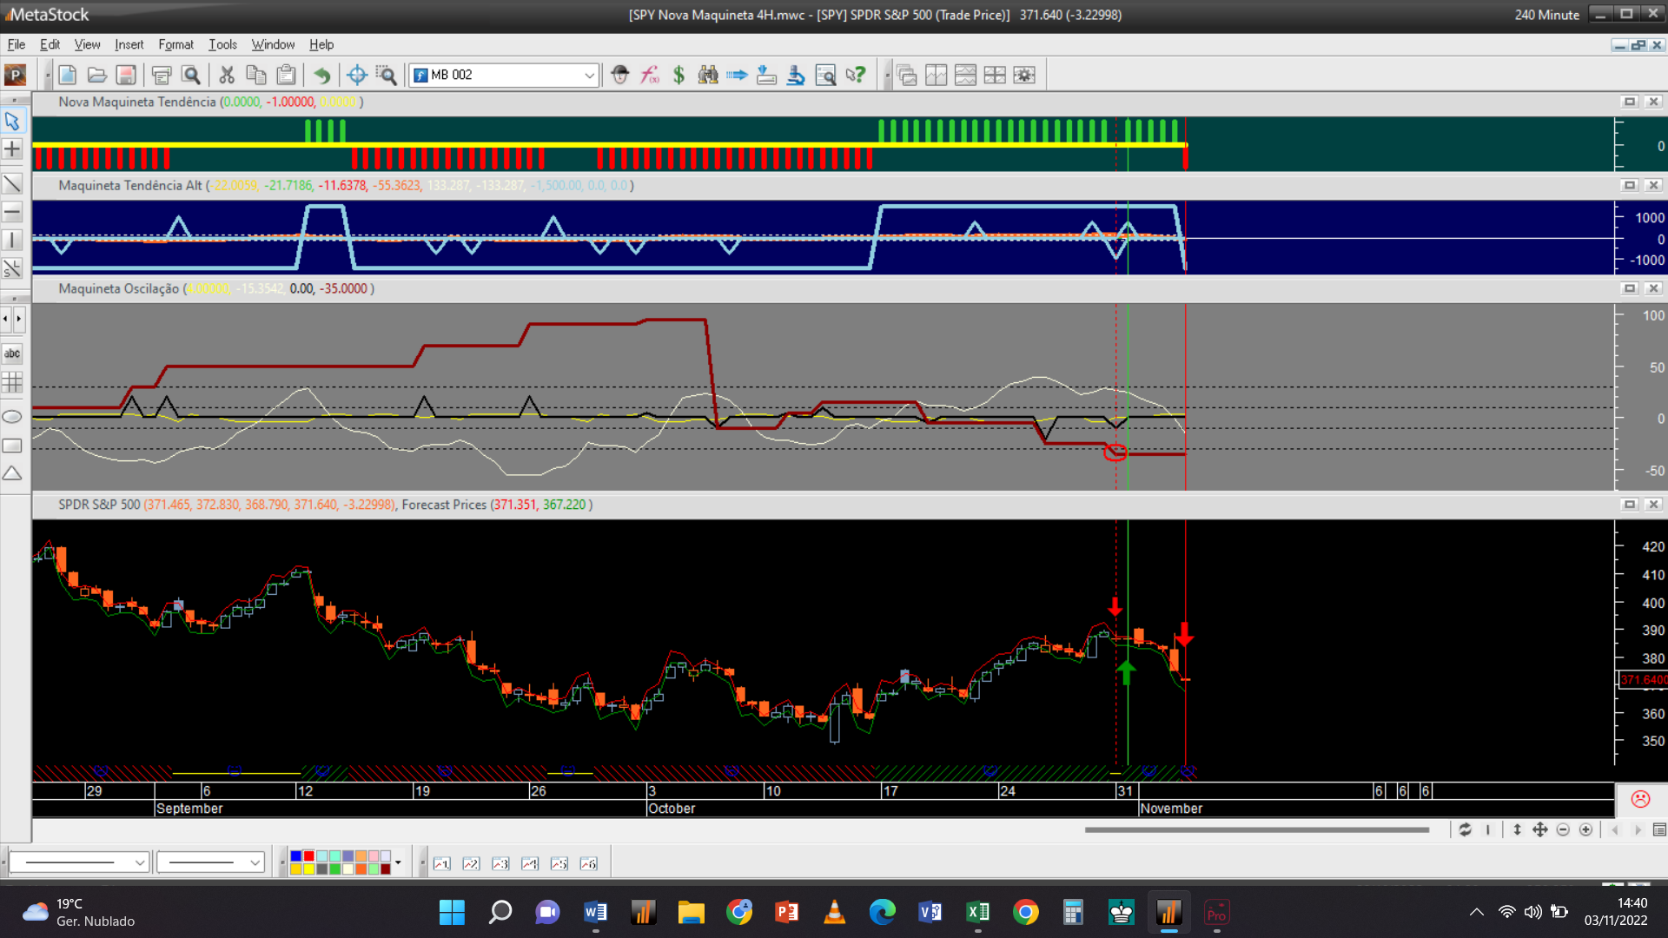Open the Indicator Builder fx icon
This screenshot has width=1668, height=938.
tap(650, 76)
